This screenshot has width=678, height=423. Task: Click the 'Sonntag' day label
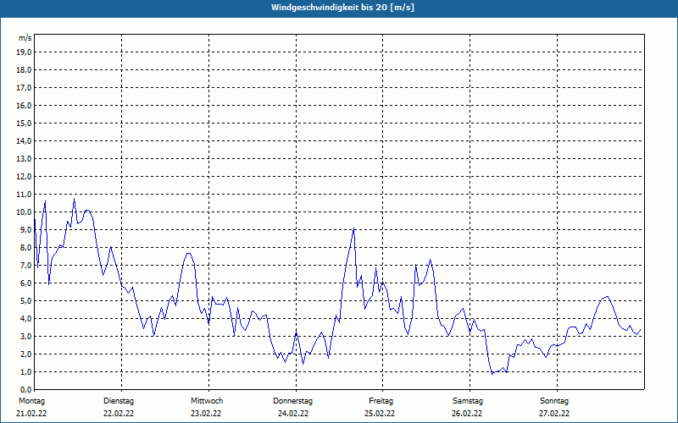click(x=554, y=401)
